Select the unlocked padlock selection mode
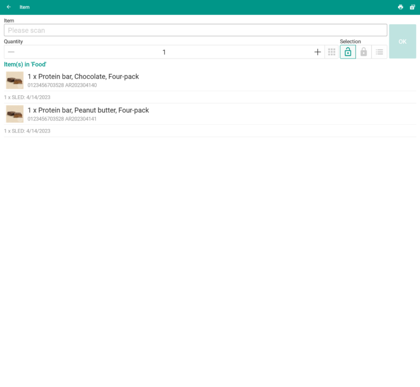 348,52
